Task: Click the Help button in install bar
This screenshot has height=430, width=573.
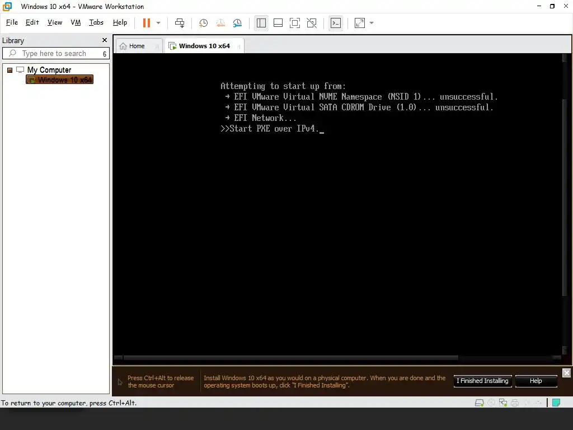Action: pyautogui.click(x=536, y=381)
